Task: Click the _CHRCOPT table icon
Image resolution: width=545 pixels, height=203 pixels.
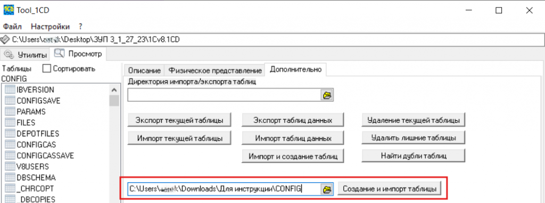Action: click(10, 189)
